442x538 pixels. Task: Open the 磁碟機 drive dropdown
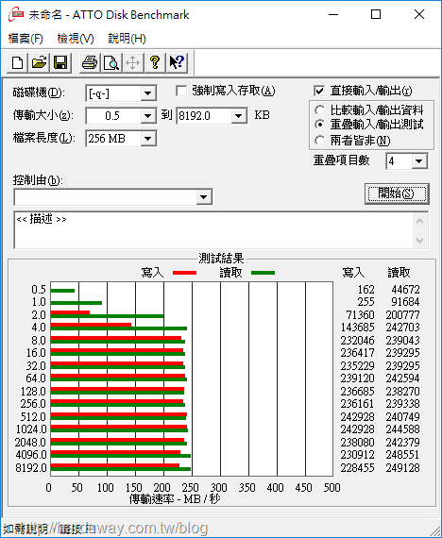(148, 93)
